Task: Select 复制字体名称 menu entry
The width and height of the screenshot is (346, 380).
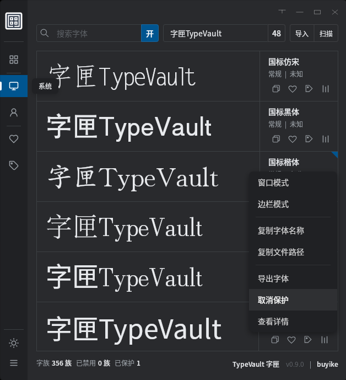Action: (x=293, y=231)
